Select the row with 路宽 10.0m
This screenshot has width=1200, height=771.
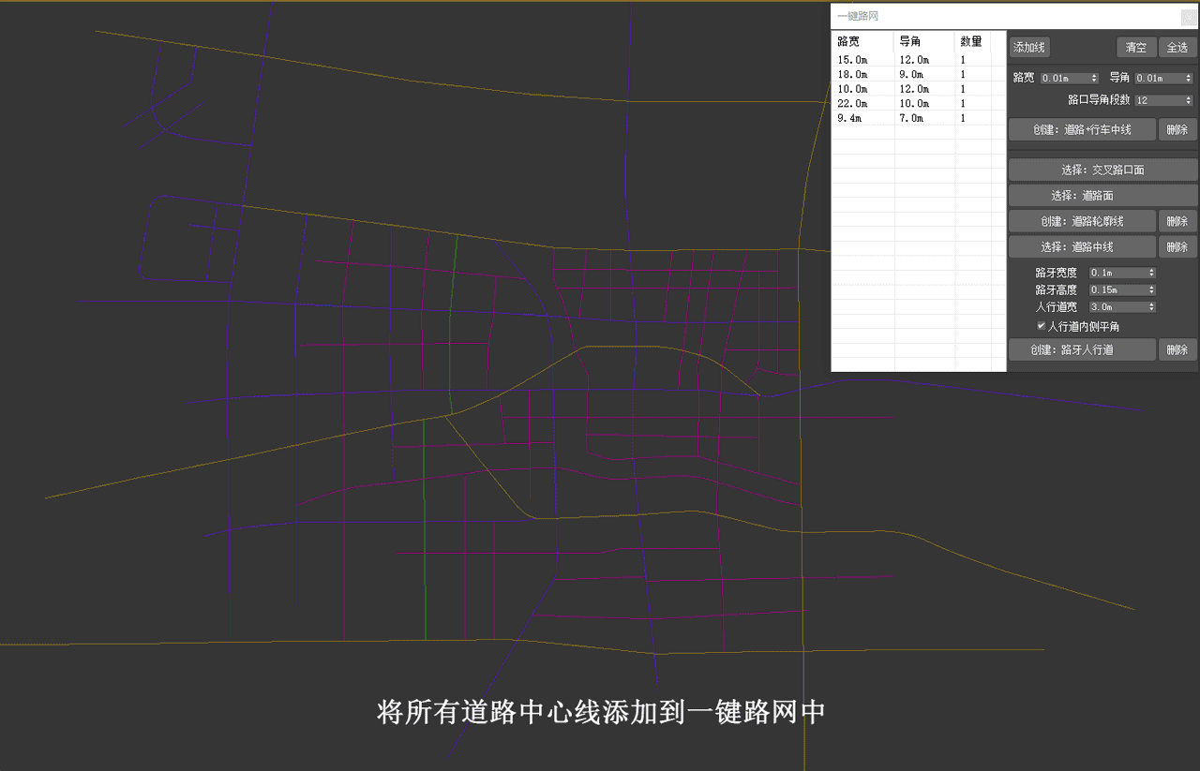(919, 89)
